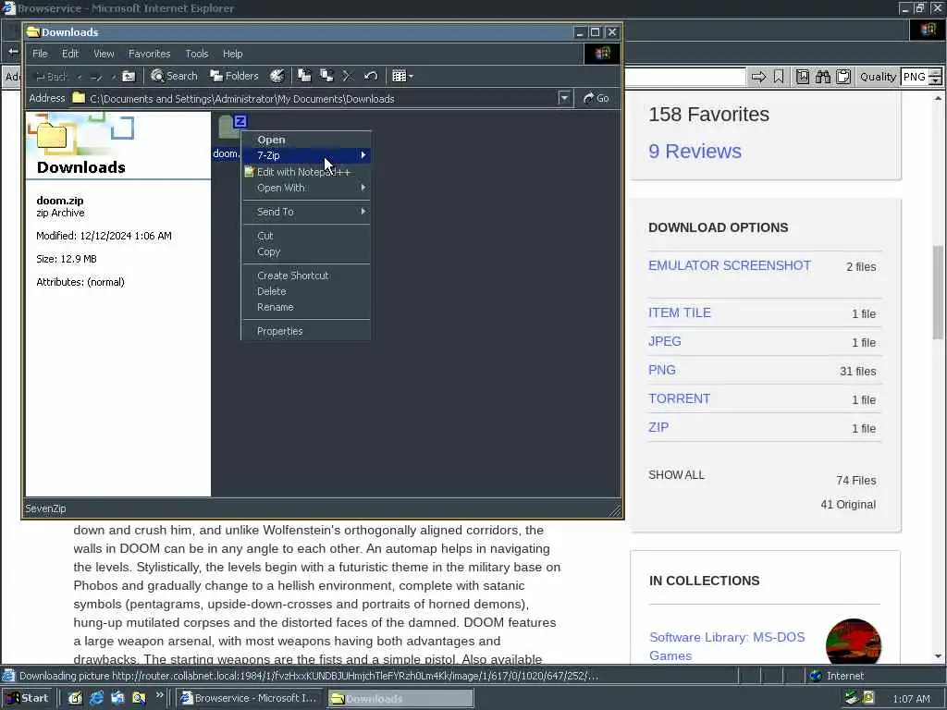The width and height of the screenshot is (947, 710).
Task: Click the Go button beside Address
Action: [596, 98]
